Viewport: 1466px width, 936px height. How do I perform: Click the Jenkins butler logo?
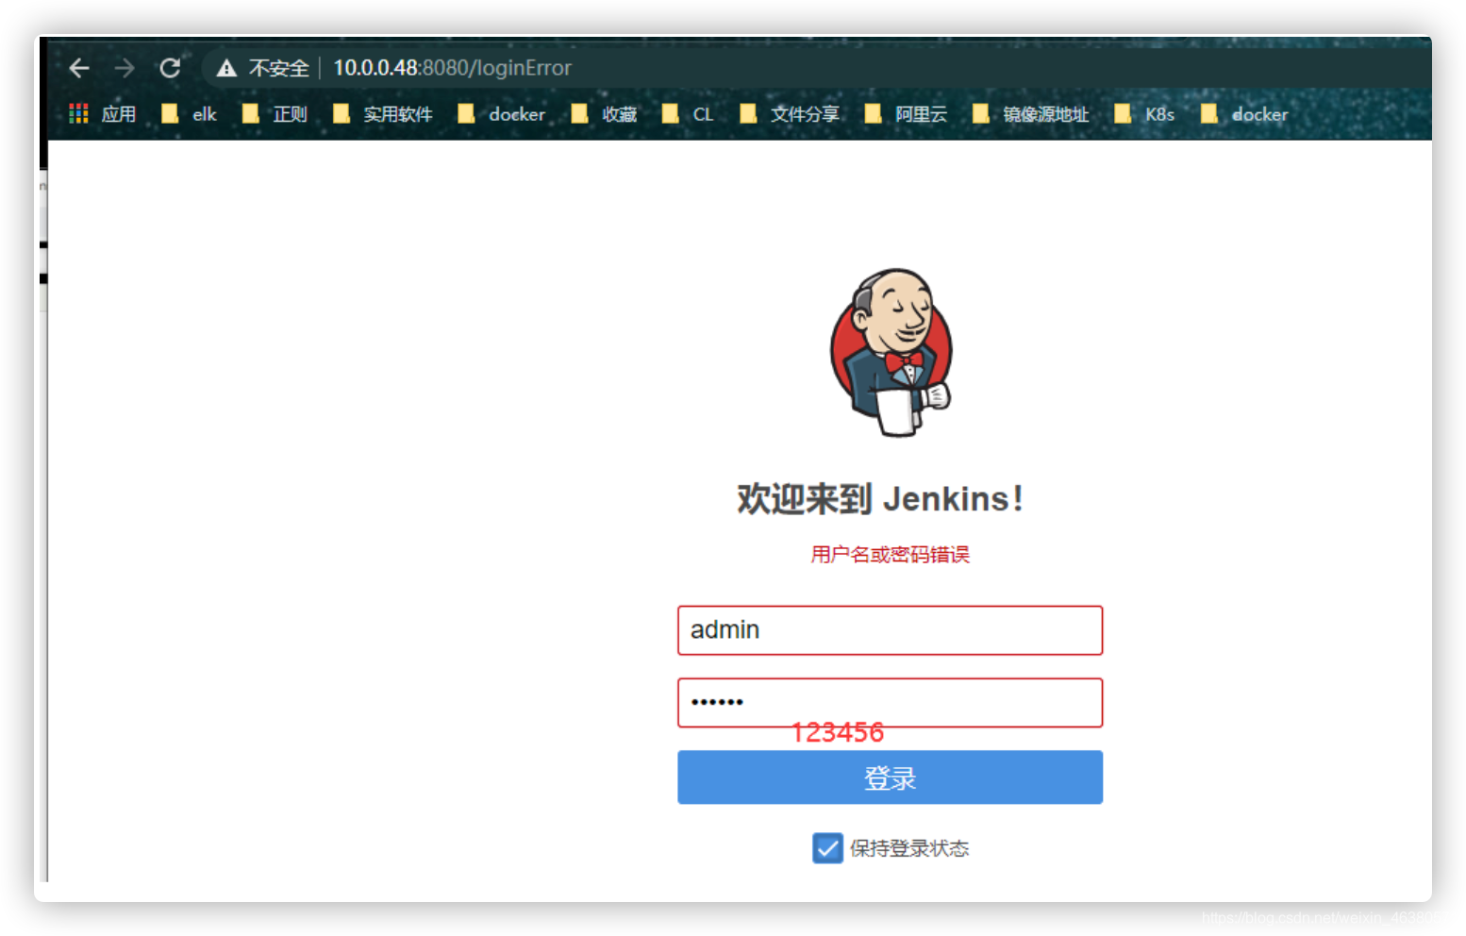point(891,353)
